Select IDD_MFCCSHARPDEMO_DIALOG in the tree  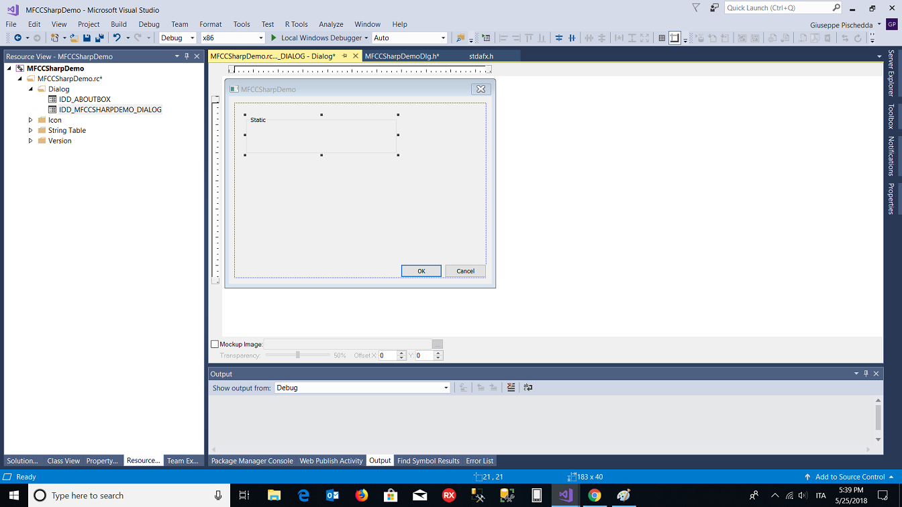(x=110, y=109)
